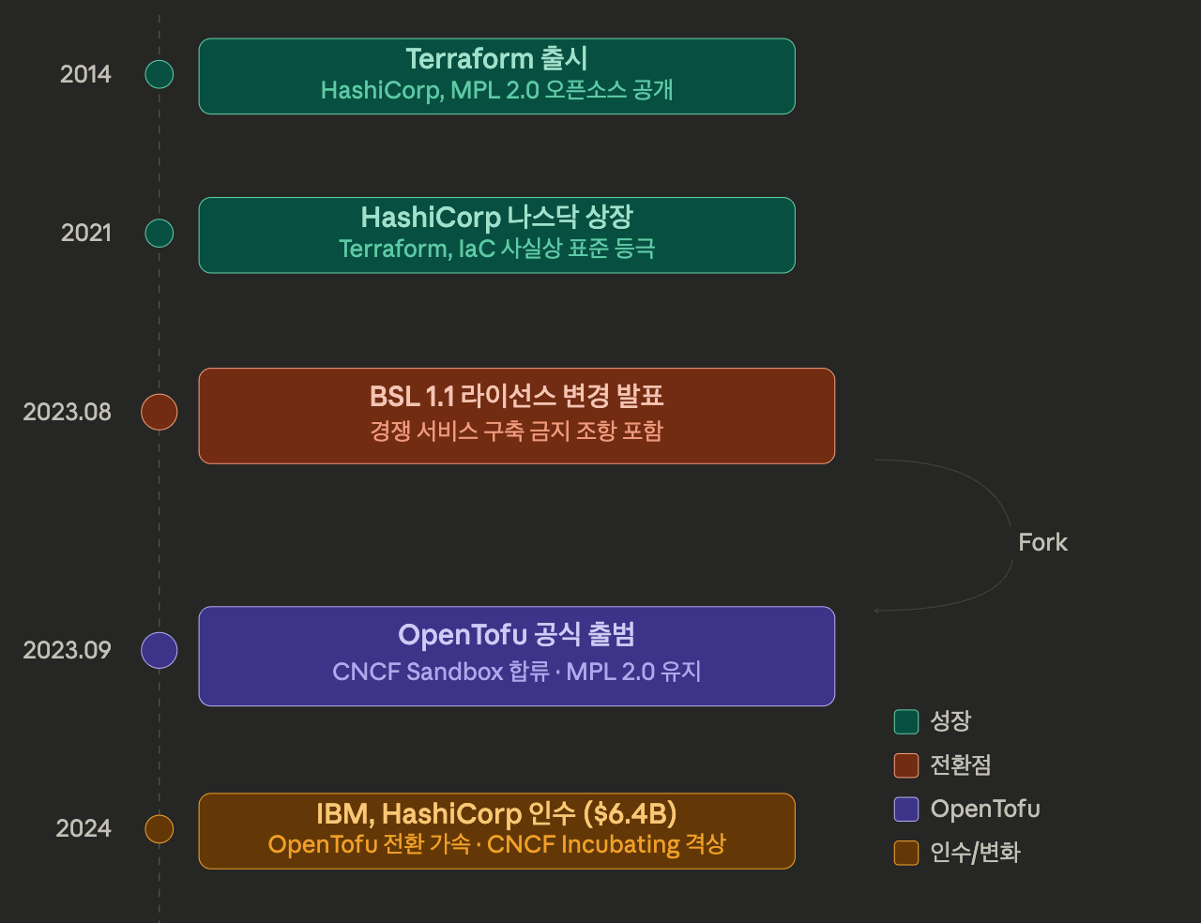Click 'IBM, HashiCorp 인수 ($6.4B)' title
This screenshot has width=1201, height=923.
click(x=497, y=813)
